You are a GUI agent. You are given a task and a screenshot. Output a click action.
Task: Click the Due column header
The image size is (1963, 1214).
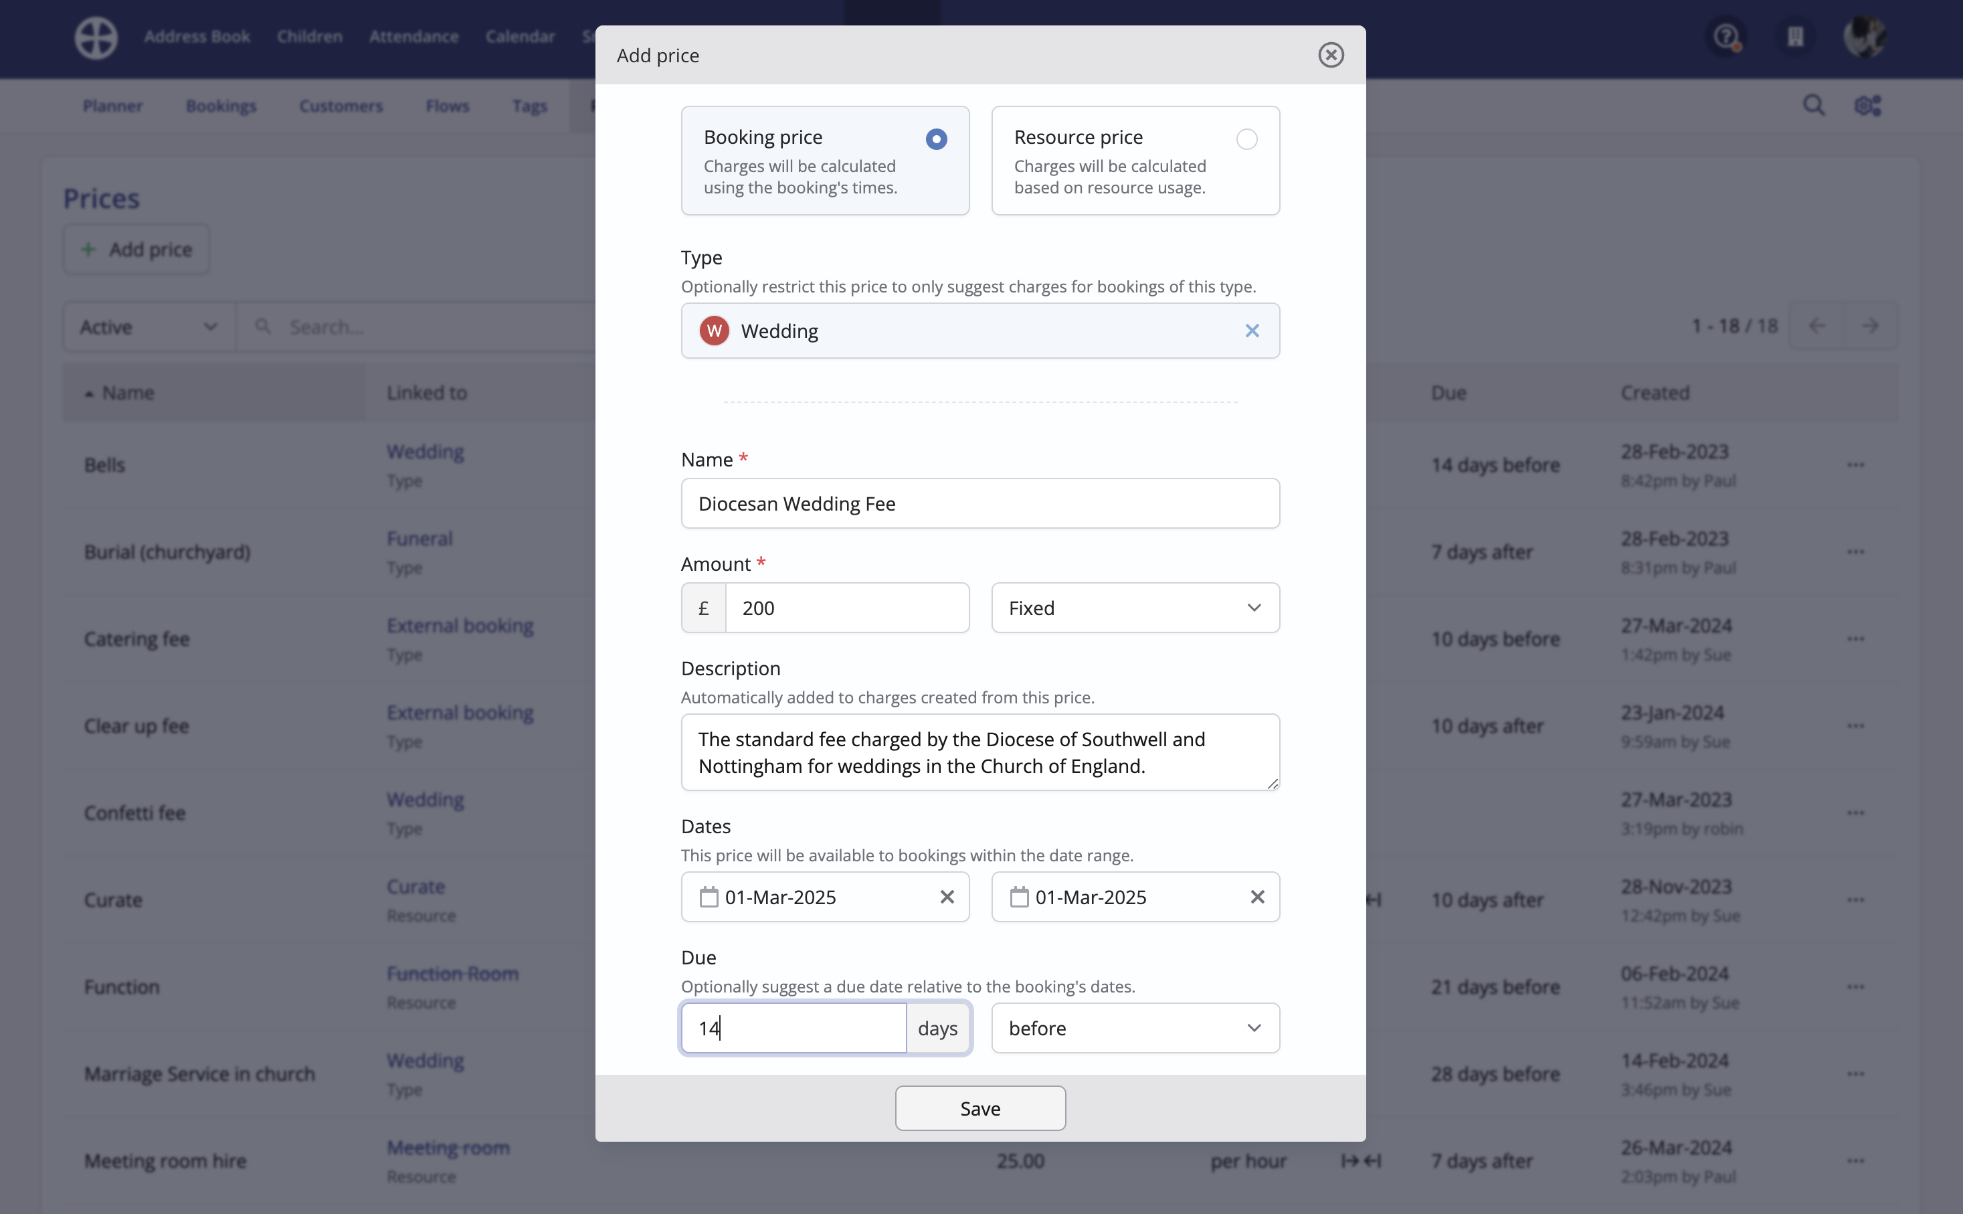(x=1448, y=393)
